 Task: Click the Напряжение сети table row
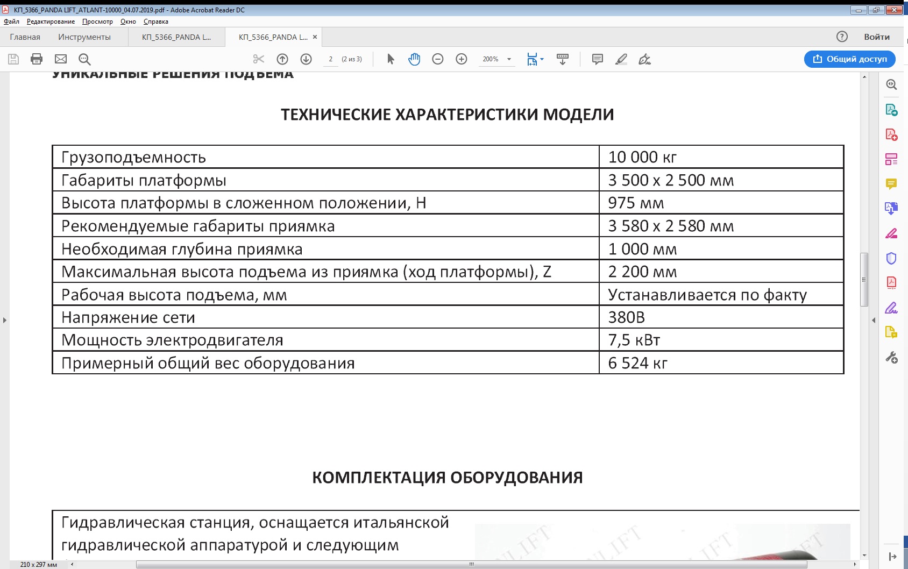pos(448,317)
